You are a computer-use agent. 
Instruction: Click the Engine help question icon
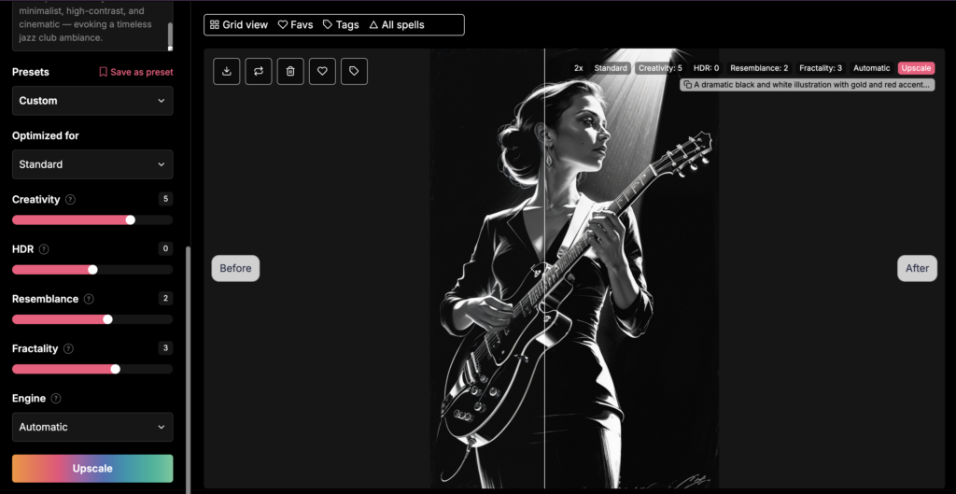click(x=56, y=399)
